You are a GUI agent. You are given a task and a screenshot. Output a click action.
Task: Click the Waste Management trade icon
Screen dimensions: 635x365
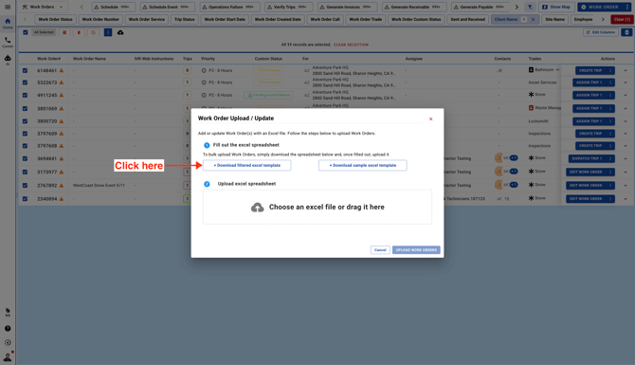531,108
